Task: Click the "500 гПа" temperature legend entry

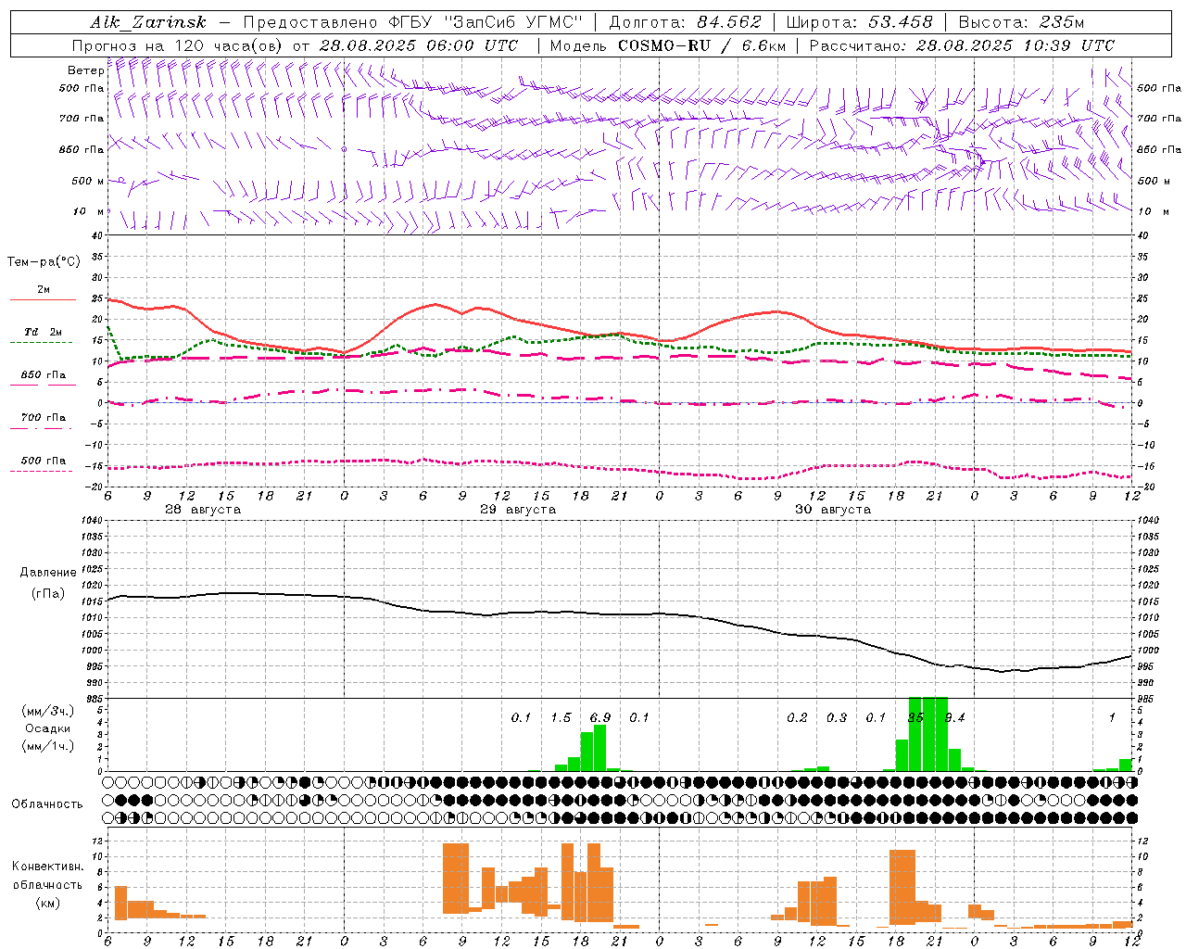Action: coord(43,465)
